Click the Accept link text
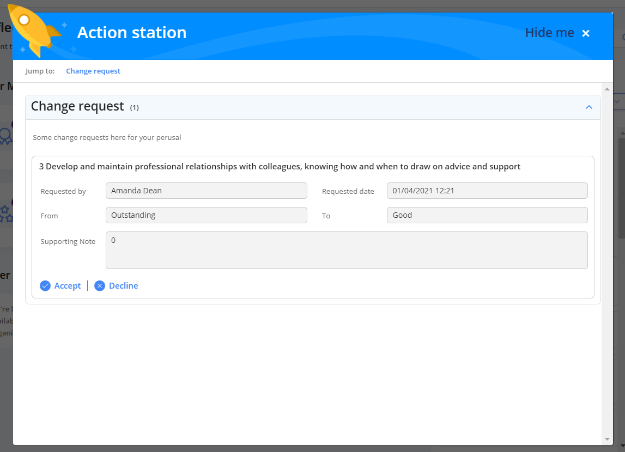 coord(68,286)
